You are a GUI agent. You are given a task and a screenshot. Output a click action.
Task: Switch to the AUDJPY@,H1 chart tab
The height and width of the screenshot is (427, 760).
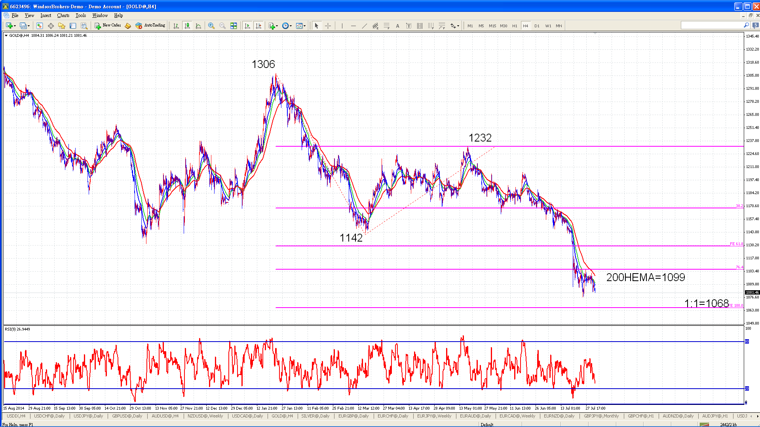(x=715, y=416)
